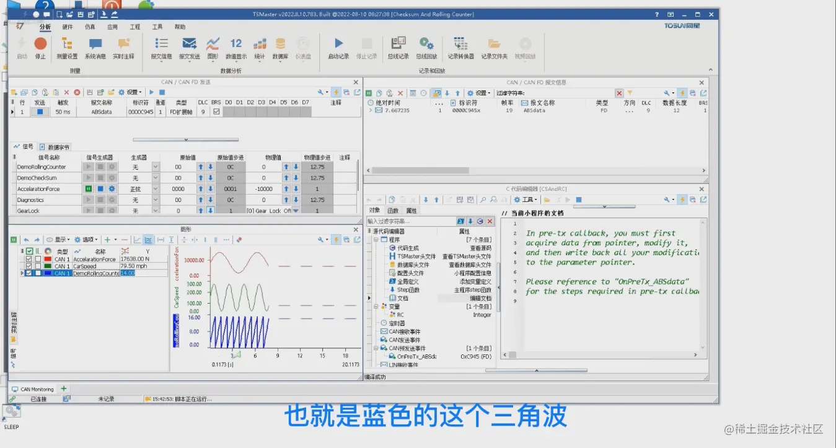Open 设置 dropdown in 报文信息 toolbar

478,93
